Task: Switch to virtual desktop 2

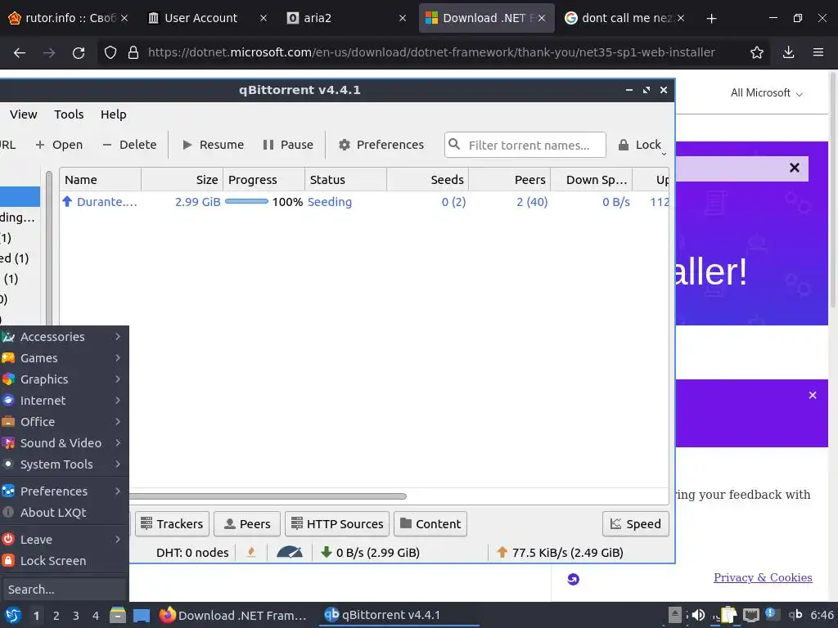Action: (x=56, y=616)
